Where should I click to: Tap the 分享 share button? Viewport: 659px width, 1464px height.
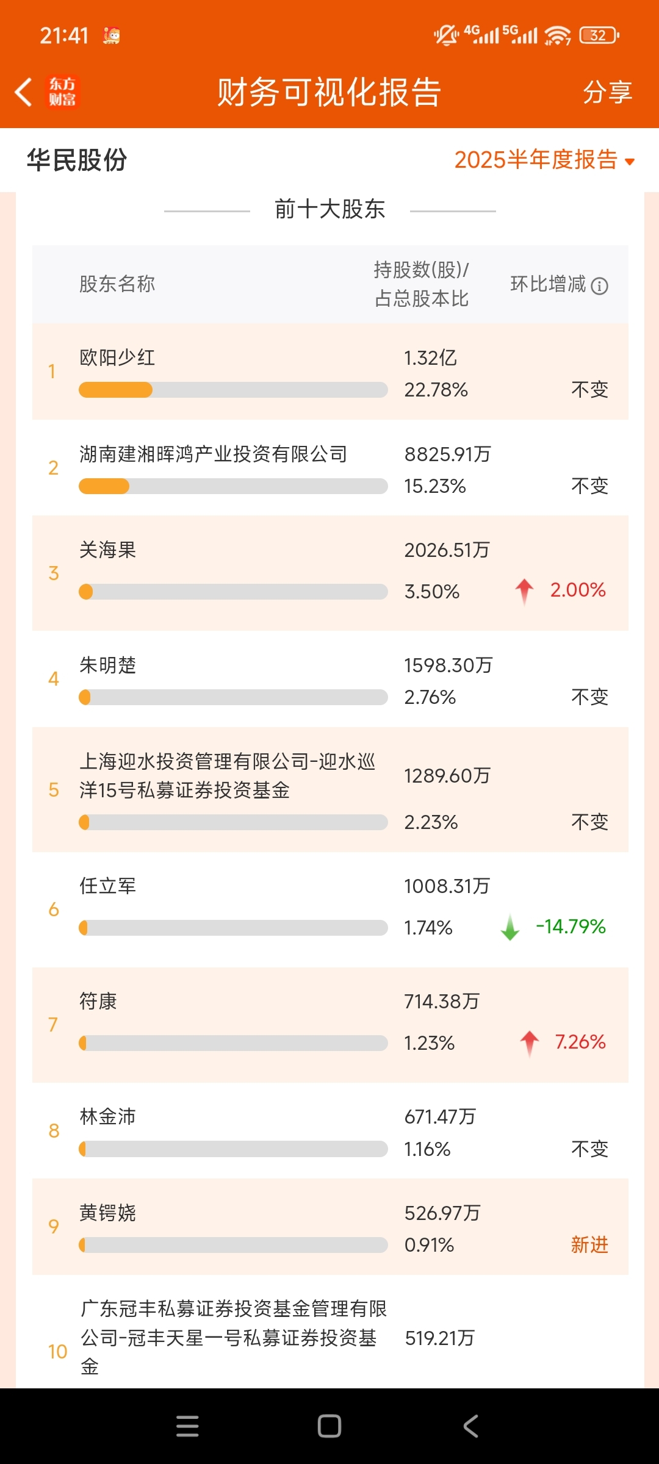click(607, 92)
